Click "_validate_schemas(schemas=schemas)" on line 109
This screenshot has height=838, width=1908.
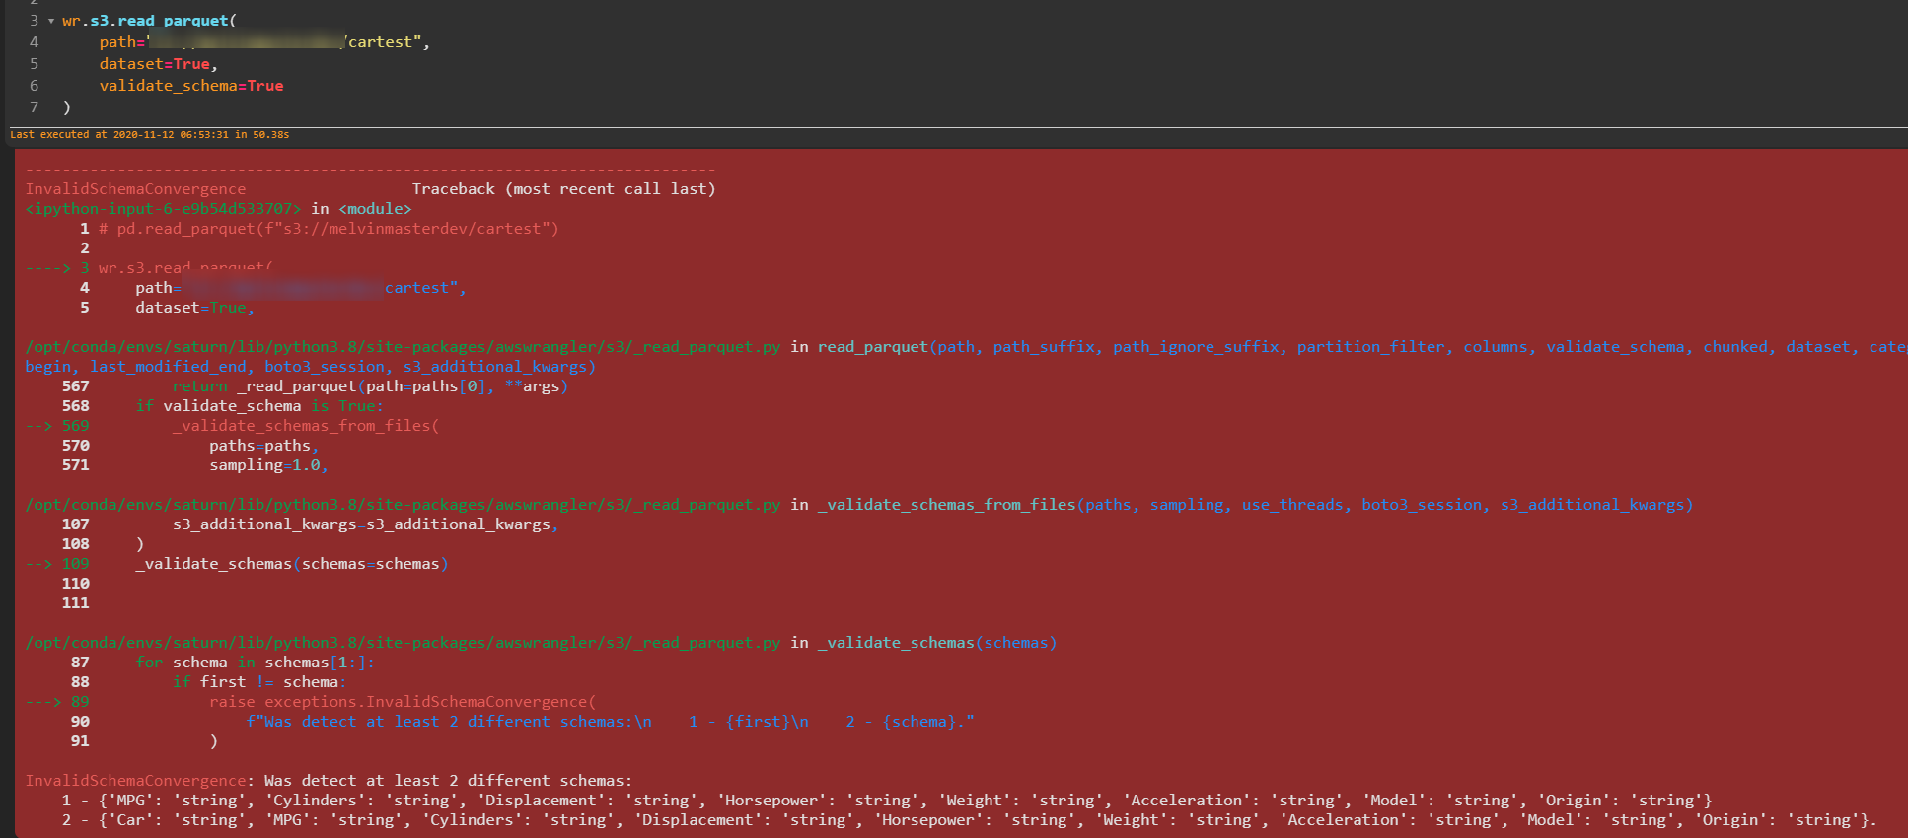tap(292, 564)
